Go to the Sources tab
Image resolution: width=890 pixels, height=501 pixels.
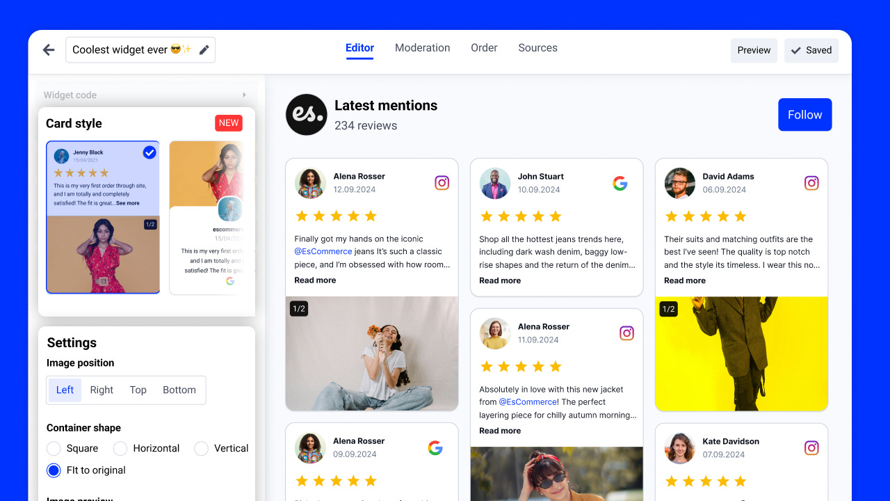pyautogui.click(x=538, y=48)
